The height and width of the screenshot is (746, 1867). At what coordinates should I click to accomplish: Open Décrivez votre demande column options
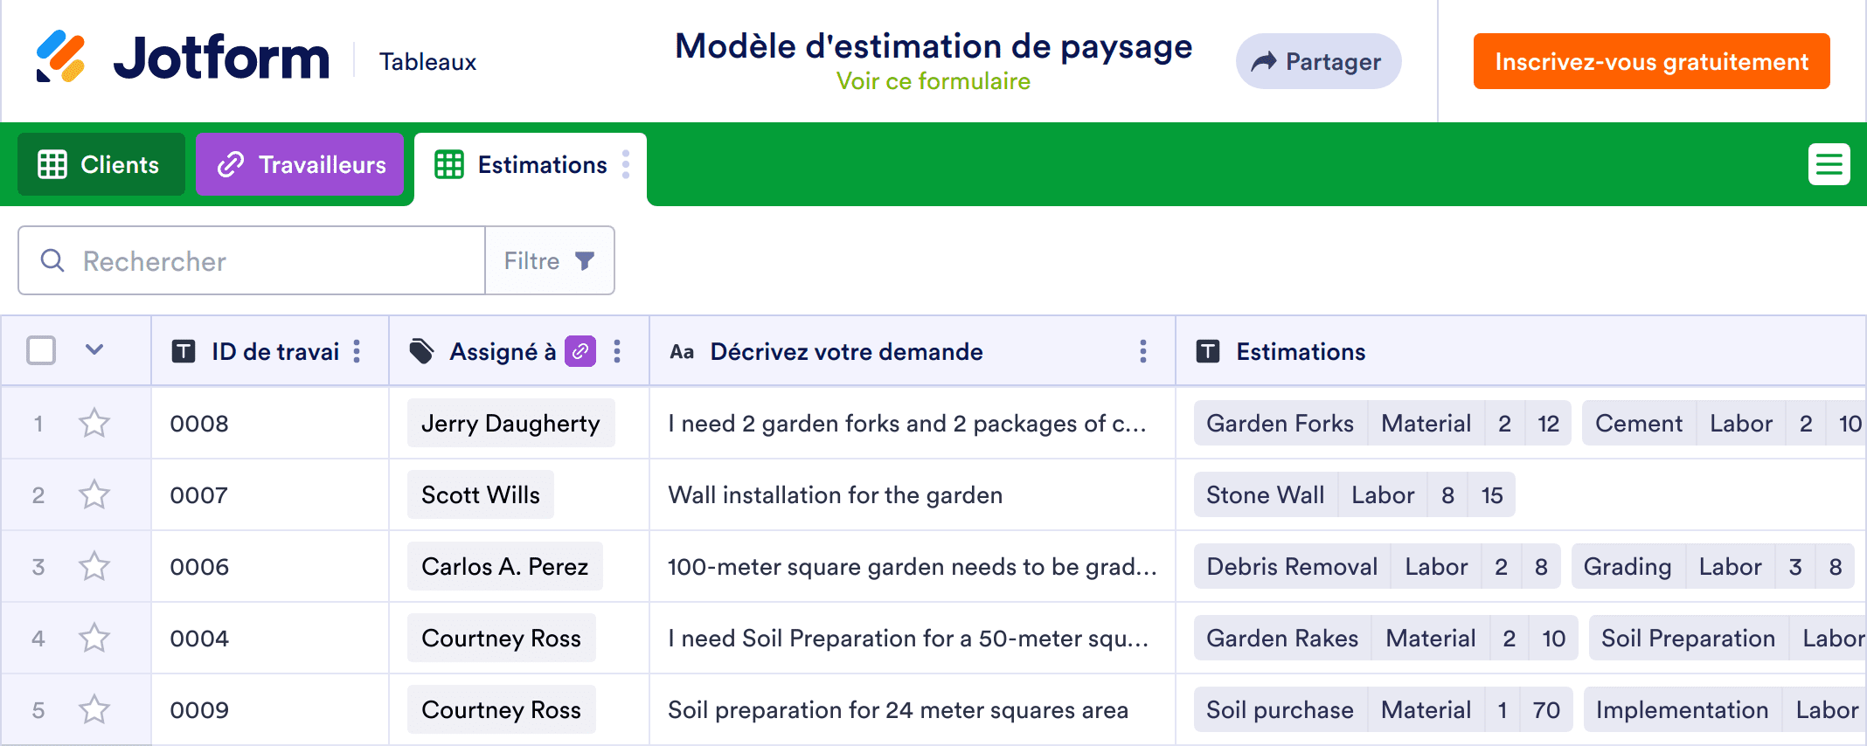(x=1142, y=351)
